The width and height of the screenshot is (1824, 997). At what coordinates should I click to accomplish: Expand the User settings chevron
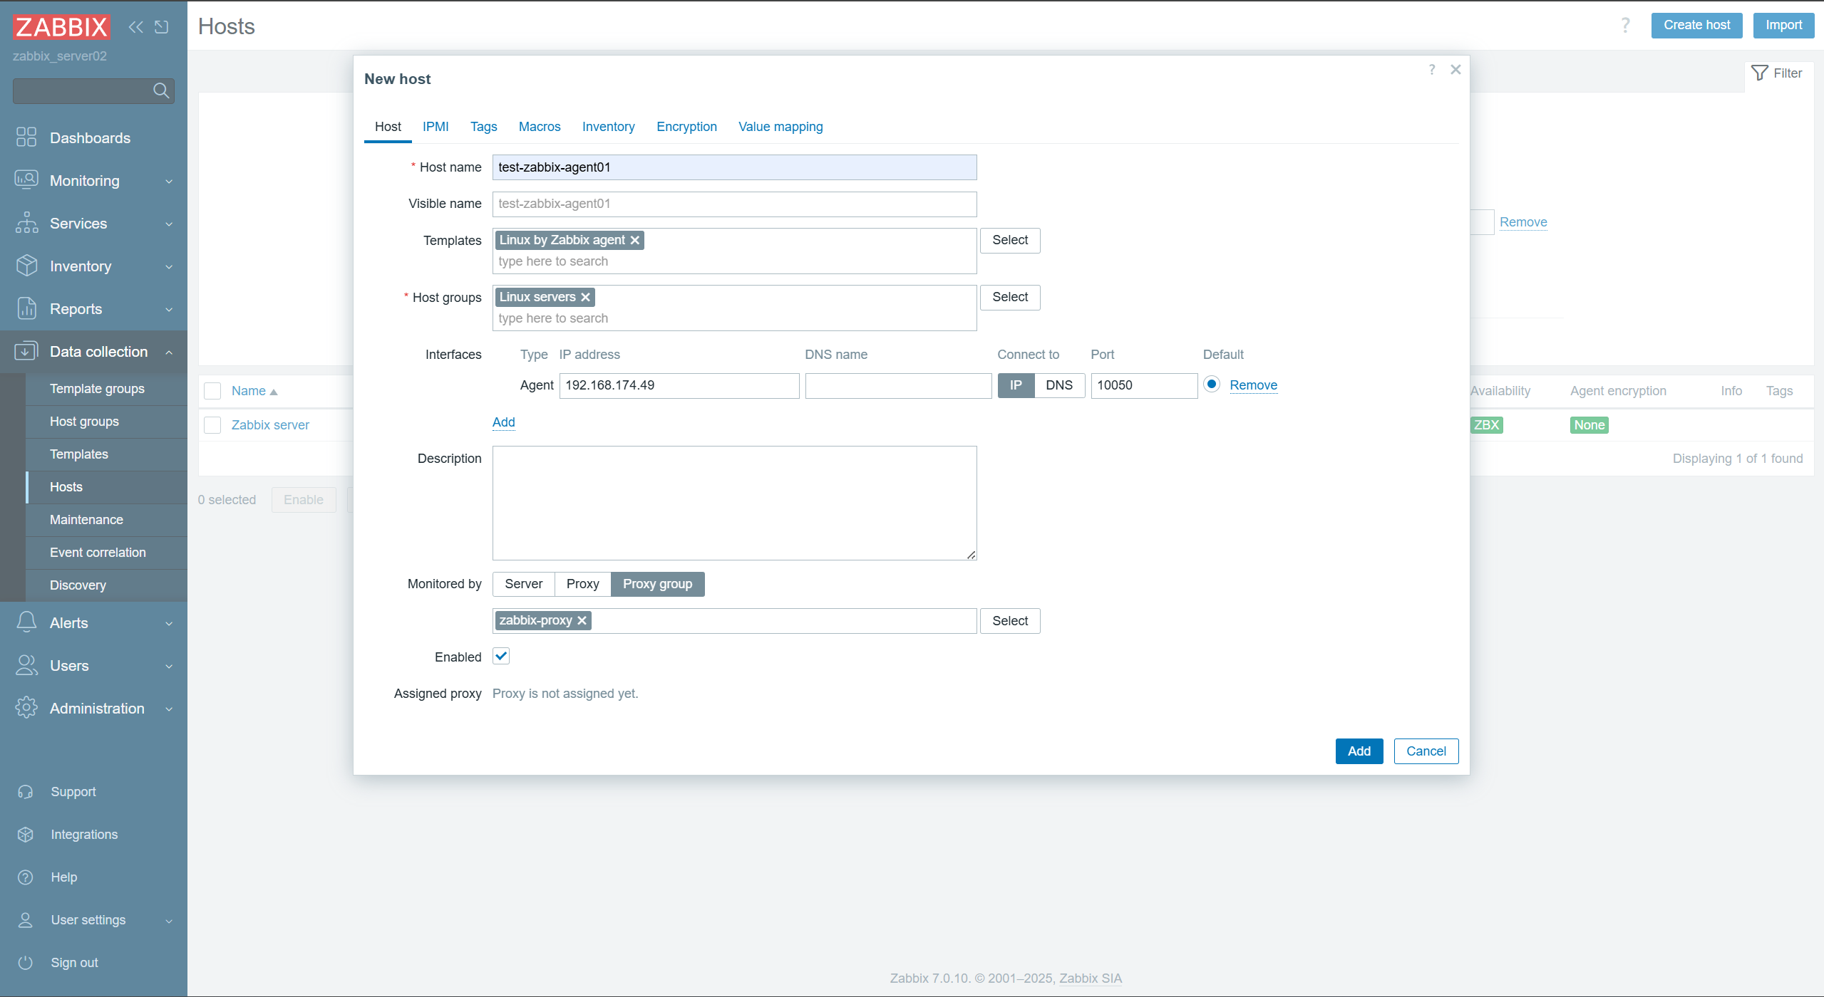pyautogui.click(x=169, y=921)
